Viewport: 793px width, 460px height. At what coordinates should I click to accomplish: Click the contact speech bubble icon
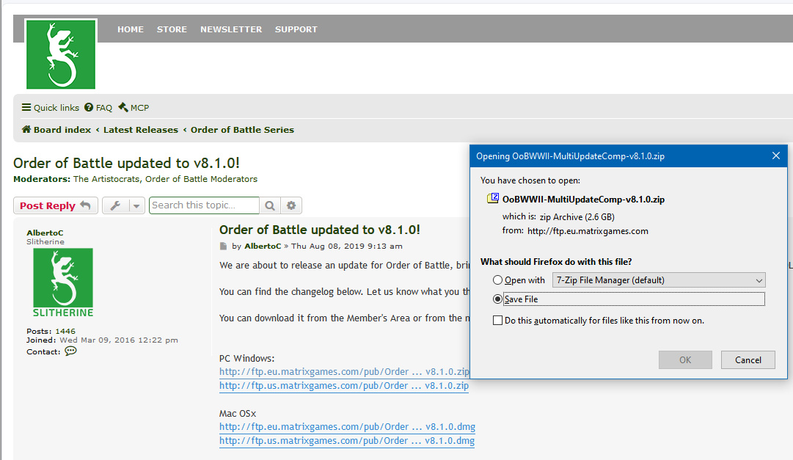pyautogui.click(x=70, y=351)
